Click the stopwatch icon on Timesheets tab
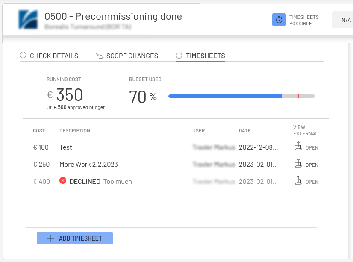This screenshot has height=262, width=353. click(x=179, y=55)
